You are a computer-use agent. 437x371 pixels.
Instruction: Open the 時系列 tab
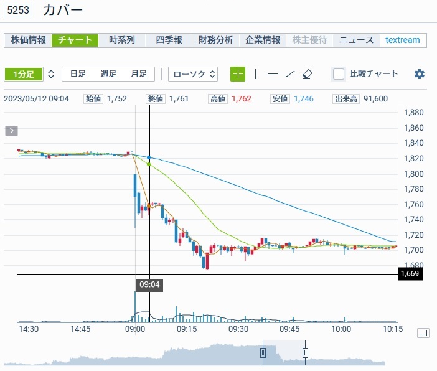(121, 40)
